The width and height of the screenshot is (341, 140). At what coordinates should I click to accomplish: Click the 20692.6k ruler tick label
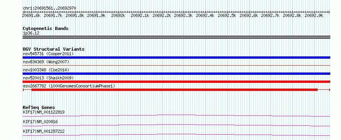pyautogui.click(x=249, y=15)
